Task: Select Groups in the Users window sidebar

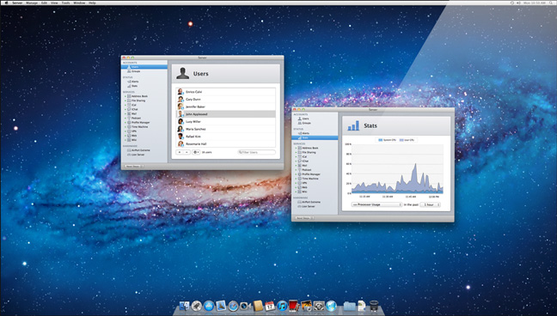Action: point(135,71)
